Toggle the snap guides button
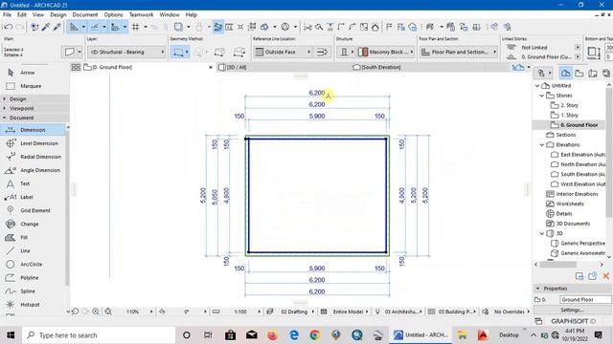Image resolution: width=613 pixels, height=344 pixels. coord(95,27)
